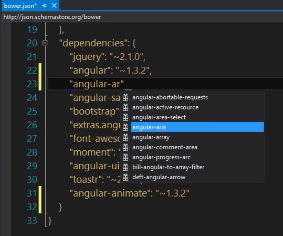Screen dimensions: 283x236
Task: Open the schema URL dropdown field
Action: tap(142, 17)
